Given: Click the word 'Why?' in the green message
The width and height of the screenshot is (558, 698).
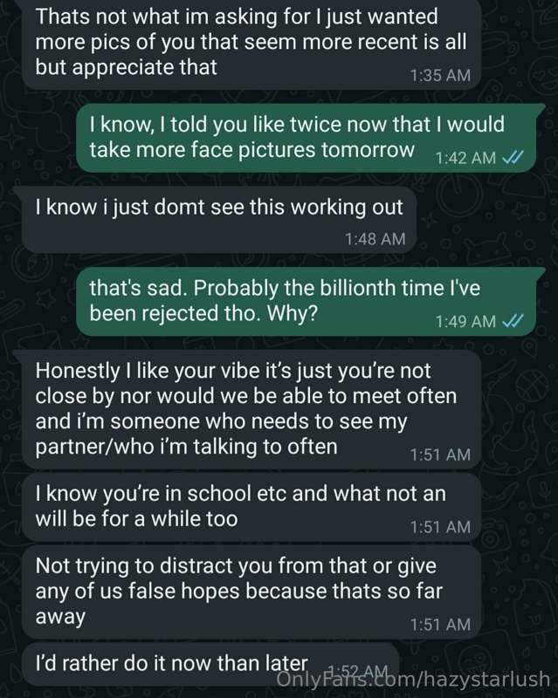Looking at the screenshot, I should point(292,314).
